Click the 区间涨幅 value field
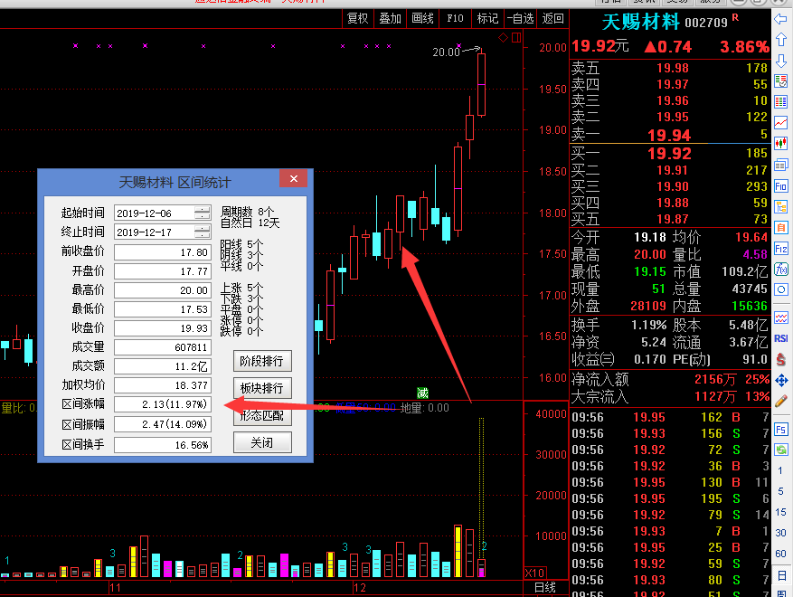This screenshot has height=597, width=793. 163,403
